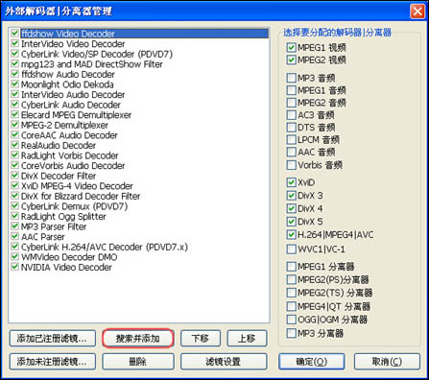
Task: Cancel with the 取消(C) button
Action: tap(387, 362)
